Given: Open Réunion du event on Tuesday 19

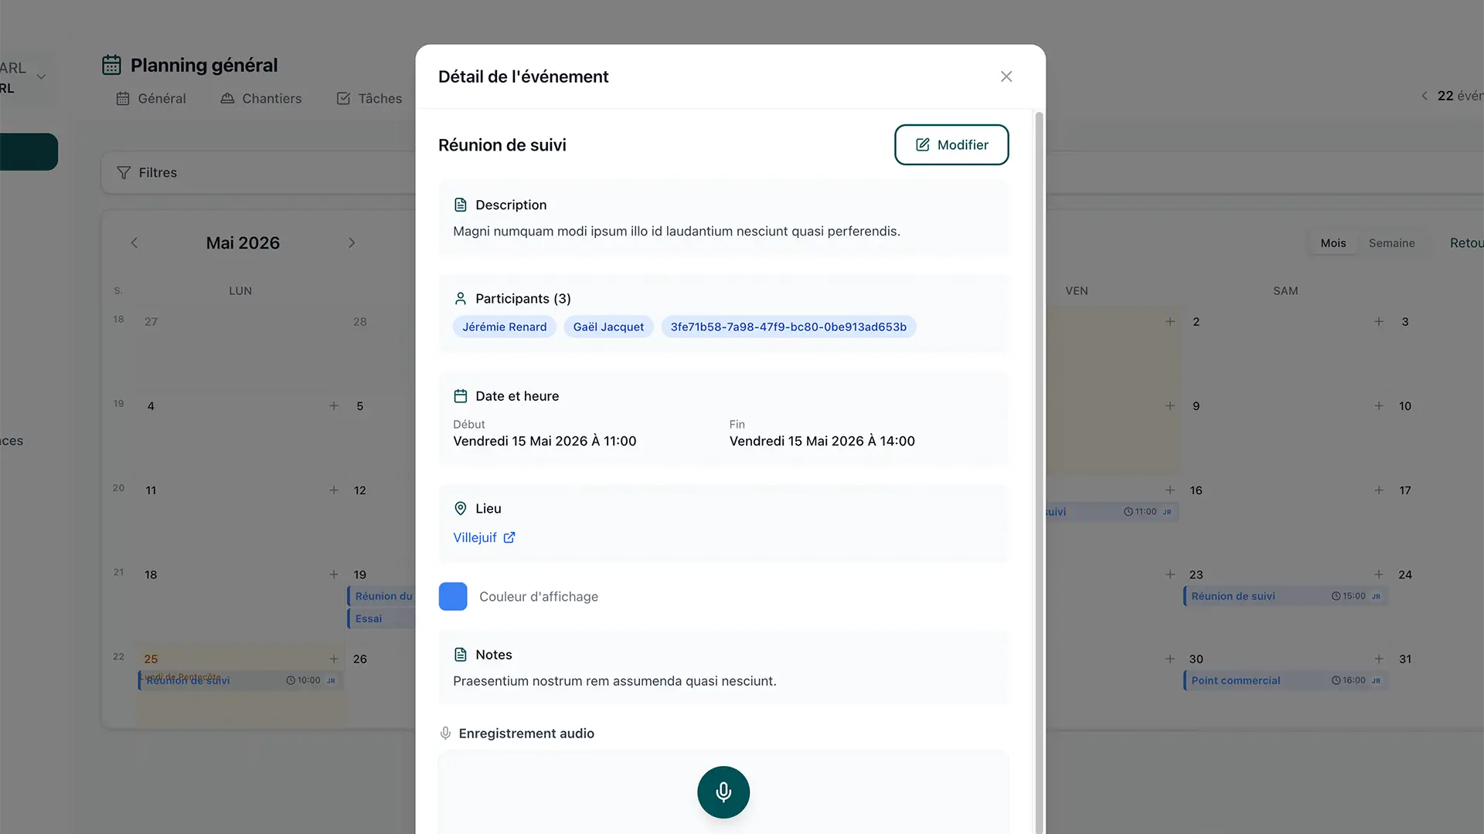Looking at the screenshot, I should (382, 596).
